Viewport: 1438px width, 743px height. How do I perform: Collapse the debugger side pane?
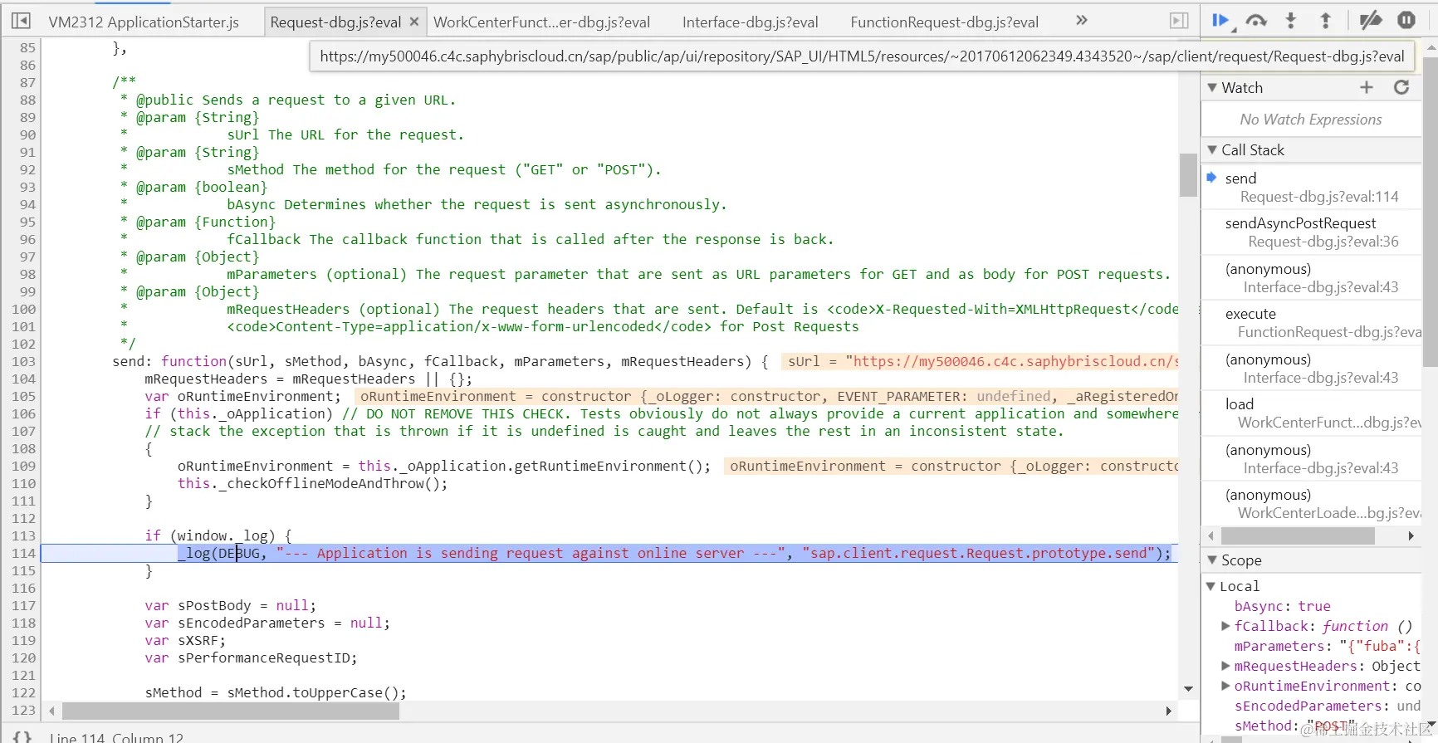point(1179,21)
